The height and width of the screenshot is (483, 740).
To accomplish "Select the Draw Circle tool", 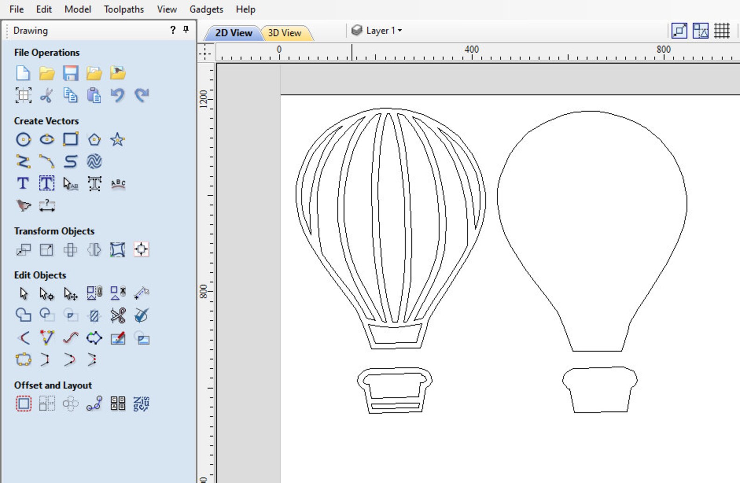I will point(23,139).
